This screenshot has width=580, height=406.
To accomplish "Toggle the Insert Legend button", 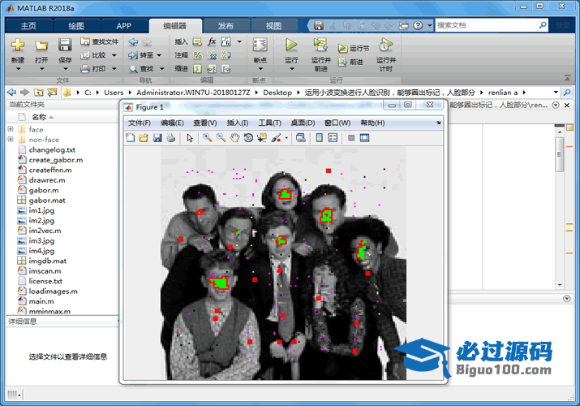I will [333, 138].
